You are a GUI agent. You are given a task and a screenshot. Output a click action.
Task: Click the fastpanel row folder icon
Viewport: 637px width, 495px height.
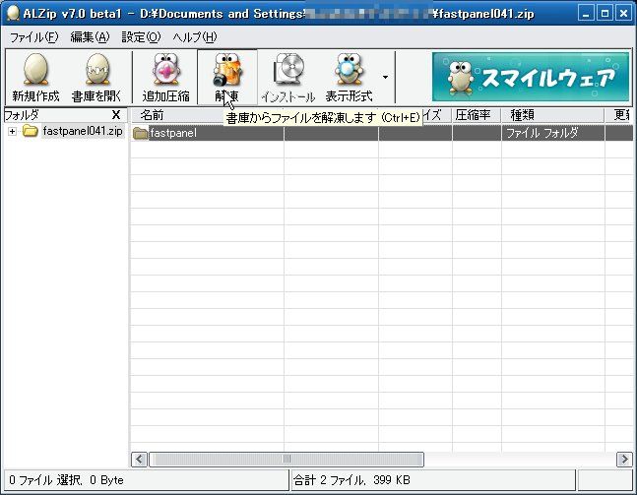[x=141, y=133]
